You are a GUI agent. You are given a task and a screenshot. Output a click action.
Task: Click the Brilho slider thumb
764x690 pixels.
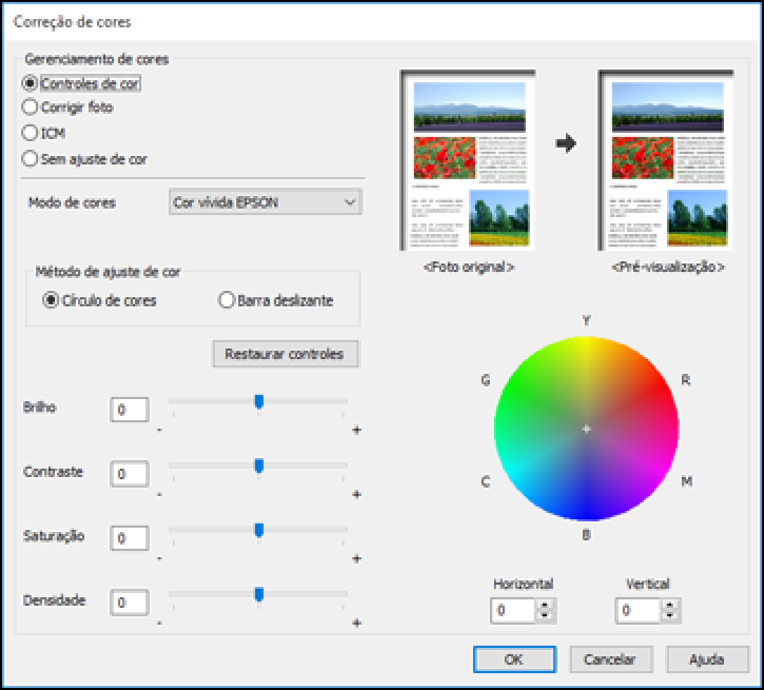pyautogui.click(x=259, y=402)
